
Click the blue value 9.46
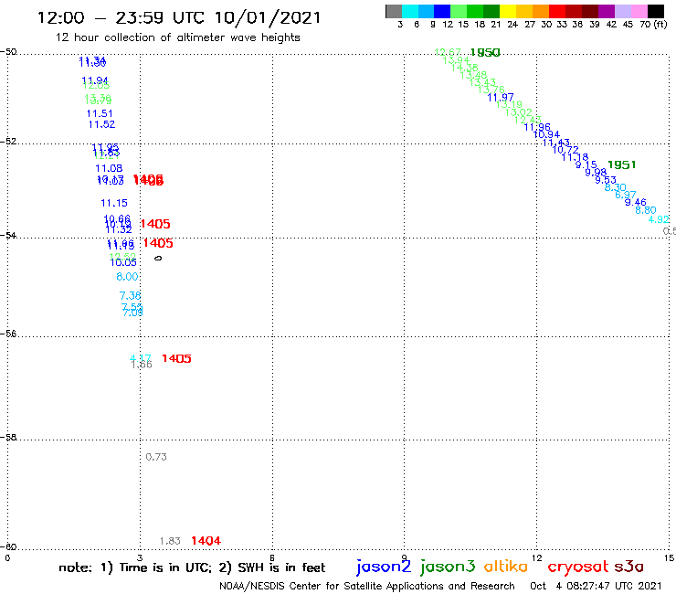(x=636, y=202)
